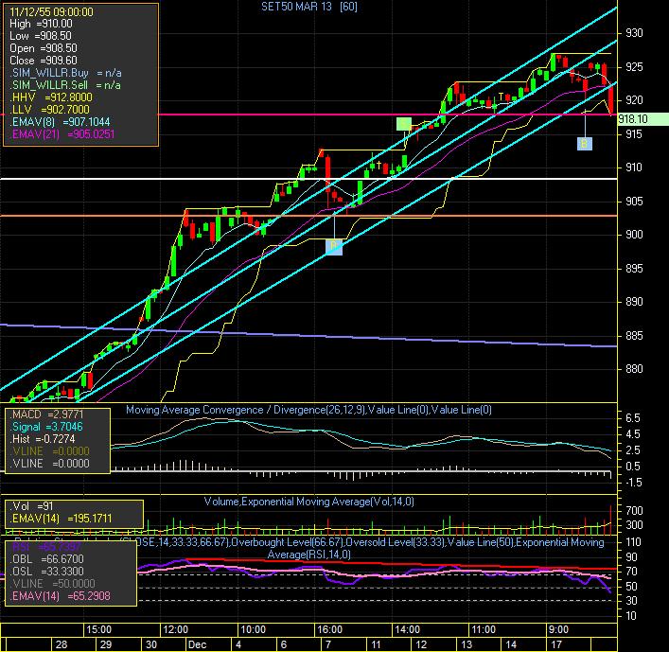Click the Open =908.50 value
Viewport: 669px width, 652px height.
44,48
